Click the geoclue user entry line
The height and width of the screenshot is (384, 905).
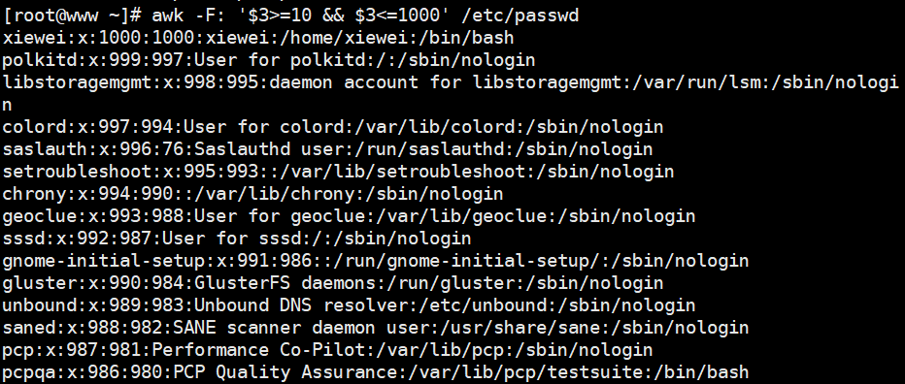coord(350,216)
